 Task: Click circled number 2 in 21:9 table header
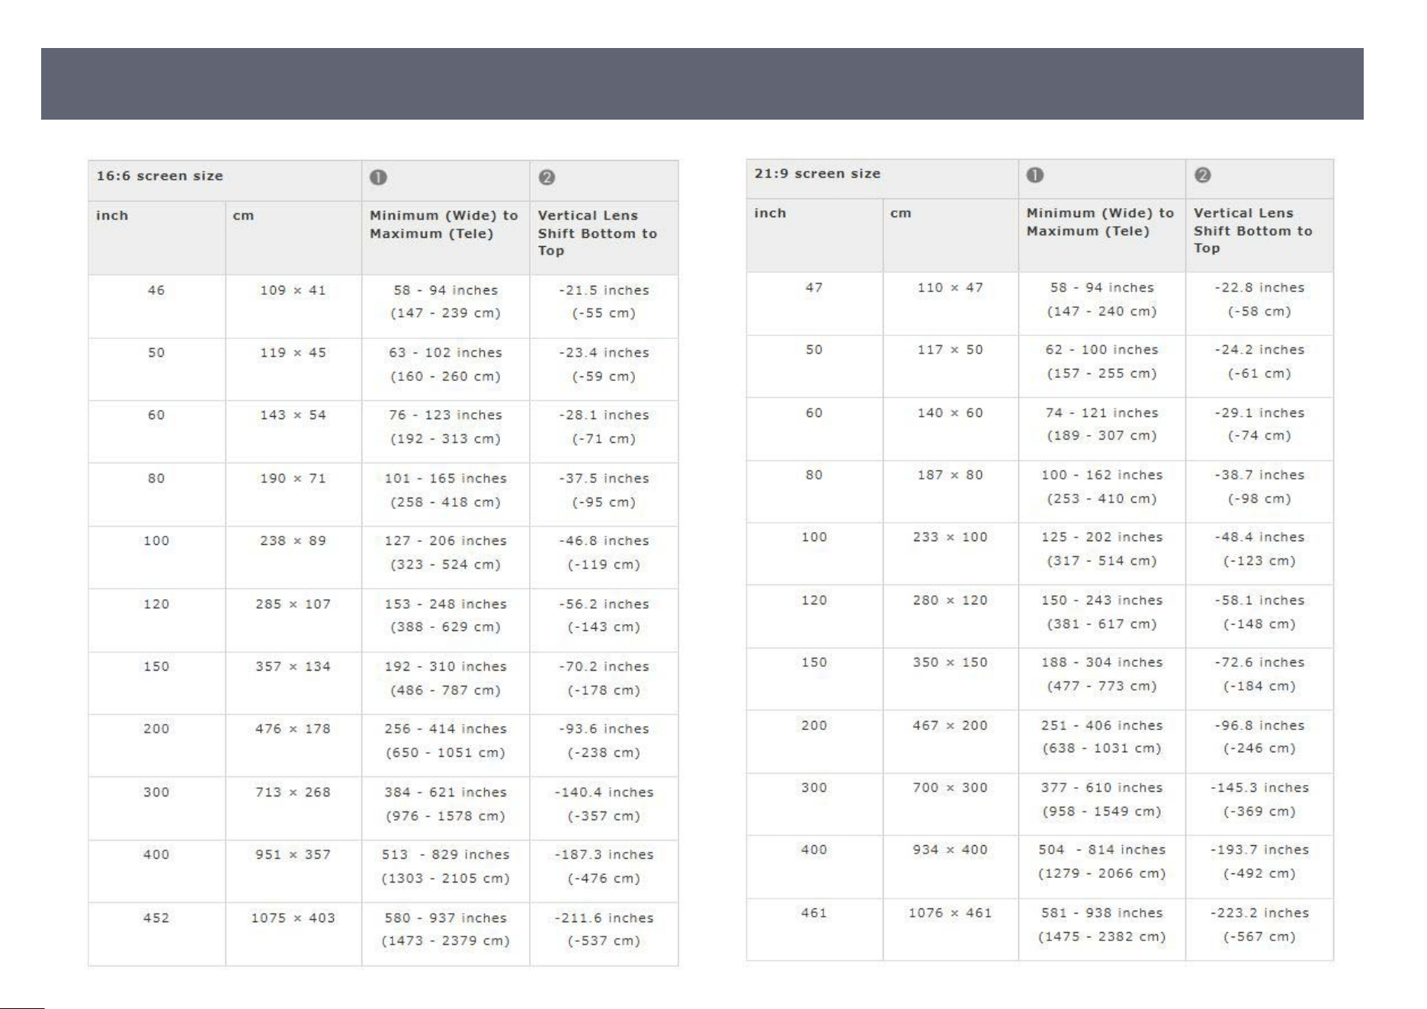pos(1203,175)
